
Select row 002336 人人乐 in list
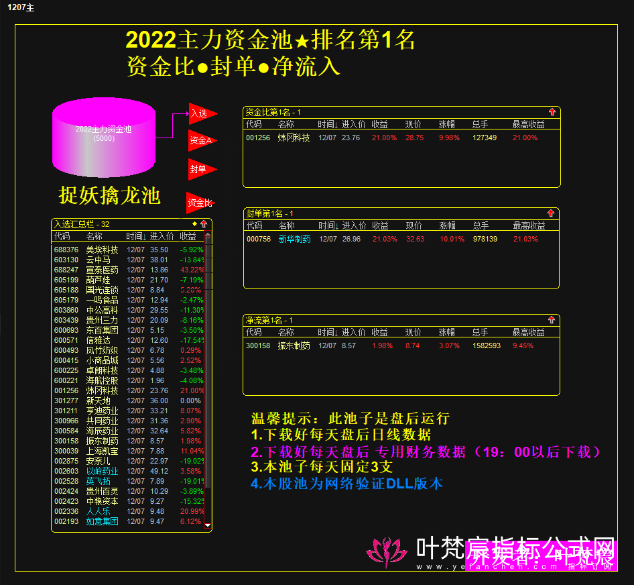point(129,511)
